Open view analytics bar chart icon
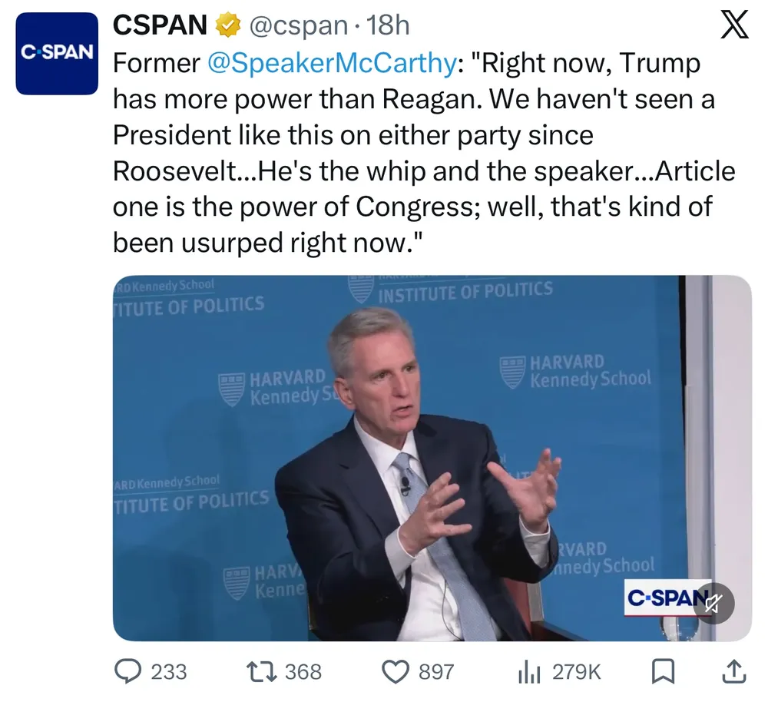The image size is (768, 702). 529,672
